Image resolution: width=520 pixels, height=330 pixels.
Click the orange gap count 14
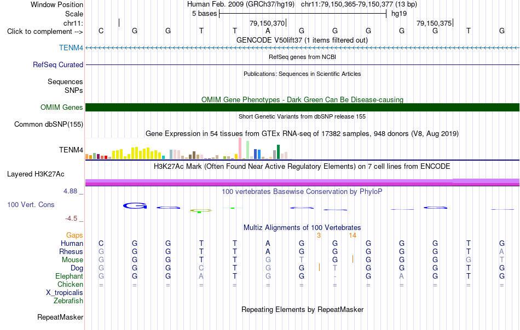[353, 235]
